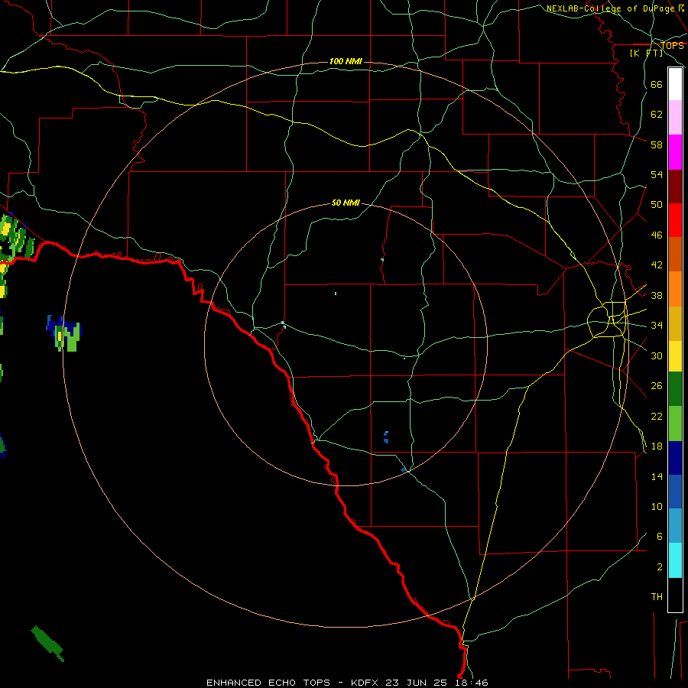The image size is (688, 688).
Task: Pick the cyan legend swatch near bottom
Action: [x=675, y=560]
